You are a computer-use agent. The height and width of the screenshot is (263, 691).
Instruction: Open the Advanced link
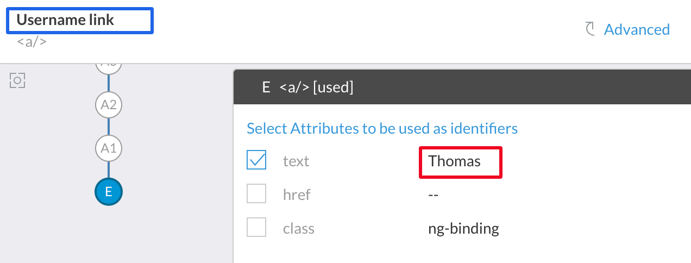pos(637,29)
